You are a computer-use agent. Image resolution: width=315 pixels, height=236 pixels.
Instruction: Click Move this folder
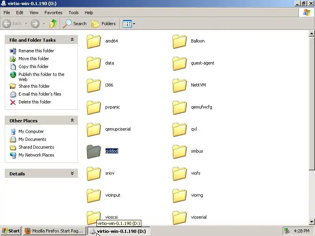(x=34, y=59)
